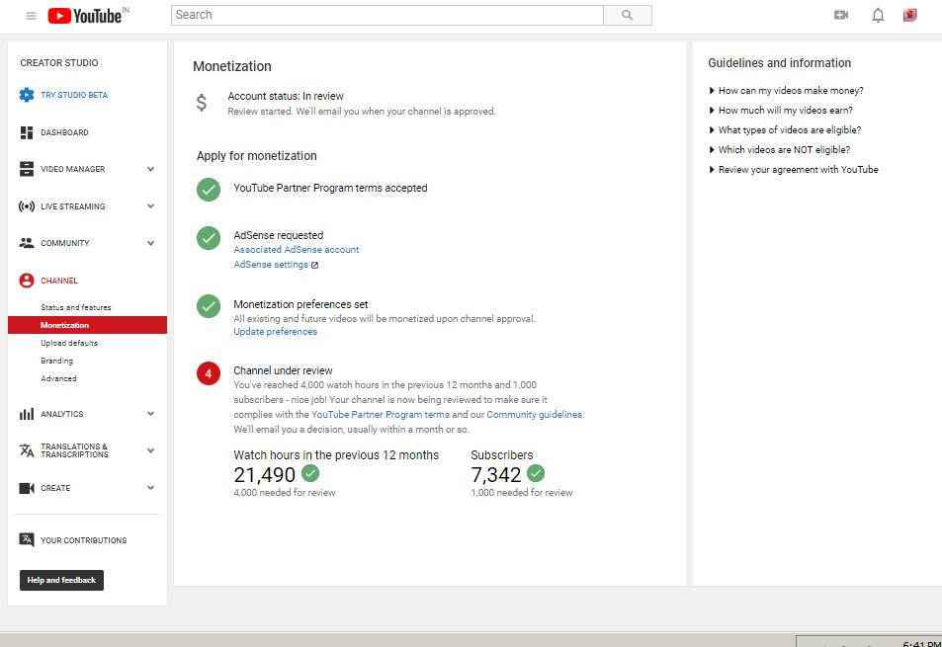
Task: Click the external link icon by AdSense settings
Action: click(x=314, y=266)
